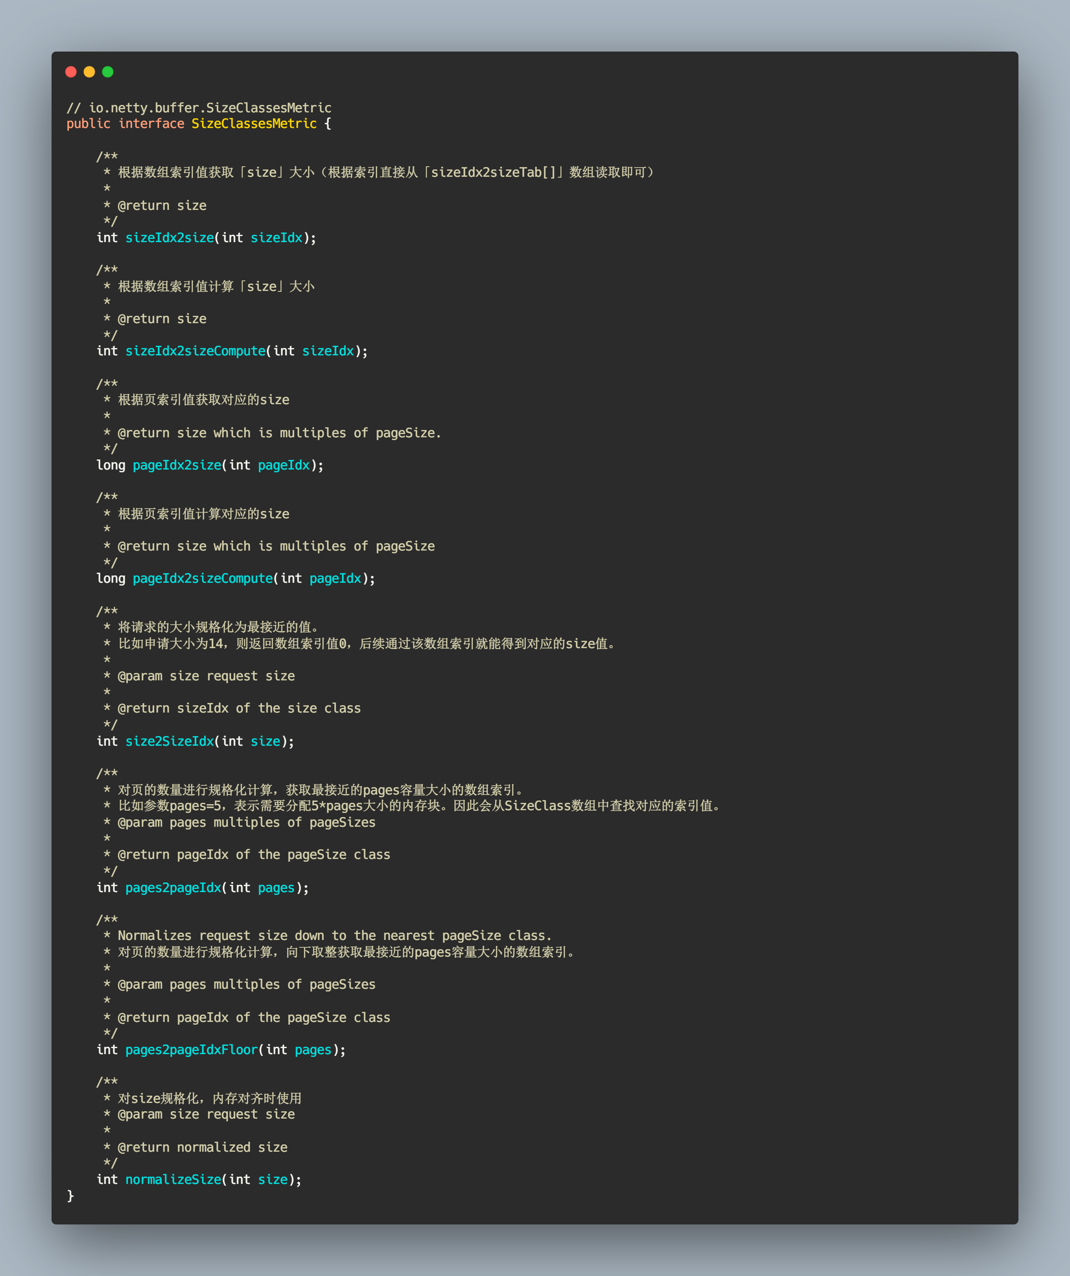Click the 'public' keyword
The height and width of the screenshot is (1276, 1070).
(x=88, y=123)
